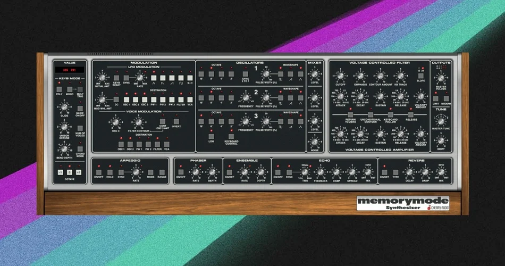Enable LFO destination FILTER
The width and height of the screenshot is (505, 266).
[181, 99]
